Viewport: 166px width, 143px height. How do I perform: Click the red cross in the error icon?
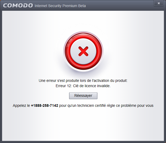click(x=83, y=51)
